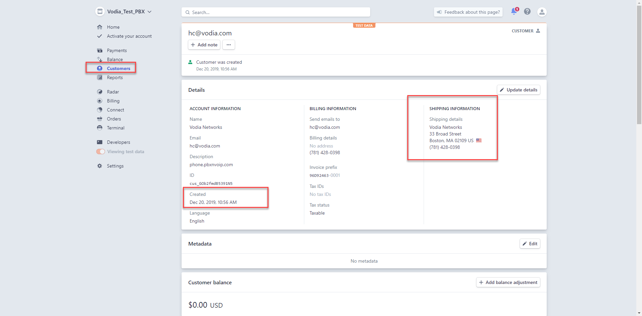Click the megaphone icon in feedback button
Image resolution: width=642 pixels, height=316 pixels.
439,12
